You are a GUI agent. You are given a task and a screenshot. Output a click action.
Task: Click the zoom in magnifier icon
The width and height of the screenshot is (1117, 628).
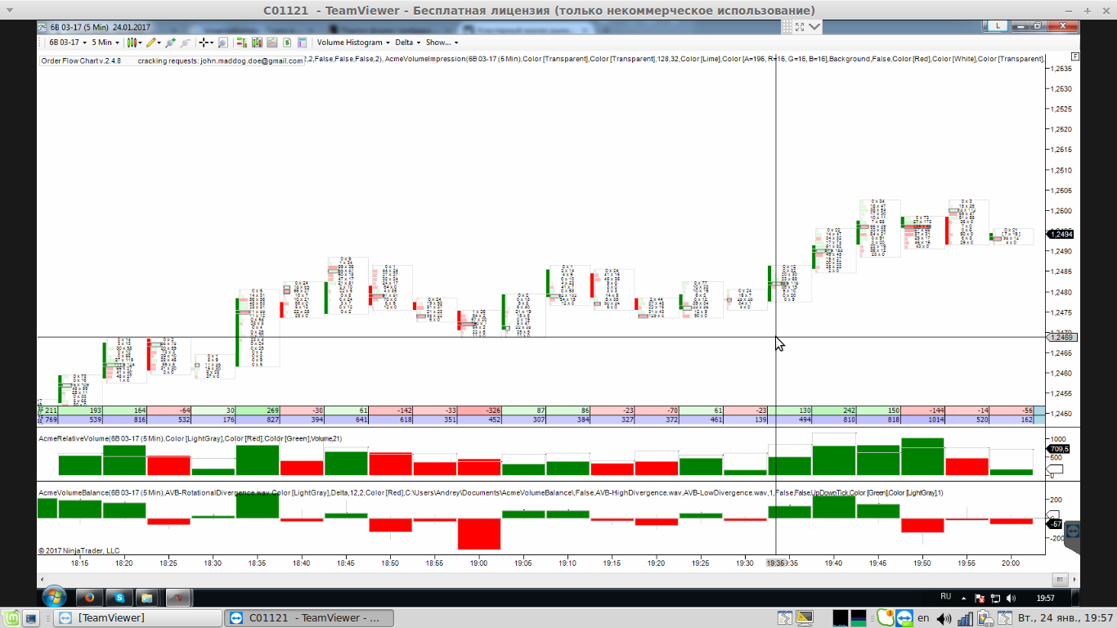170,43
